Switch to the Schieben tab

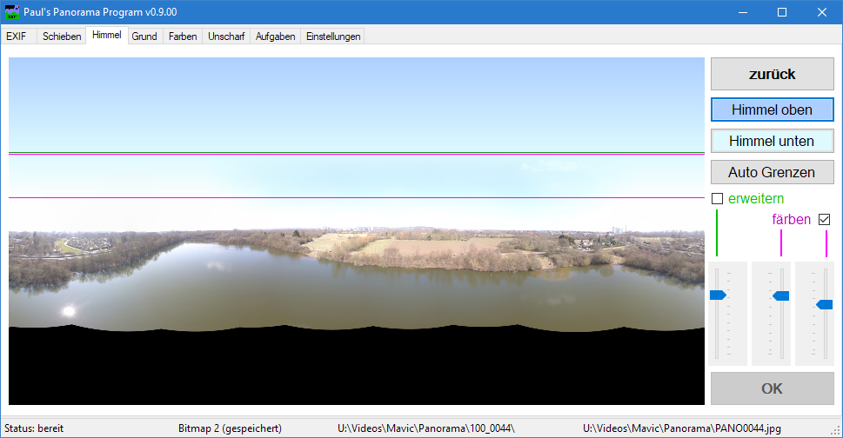(62, 36)
